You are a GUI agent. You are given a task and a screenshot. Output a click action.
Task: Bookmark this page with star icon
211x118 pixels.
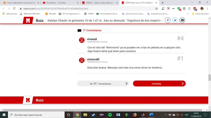click(156, 9)
